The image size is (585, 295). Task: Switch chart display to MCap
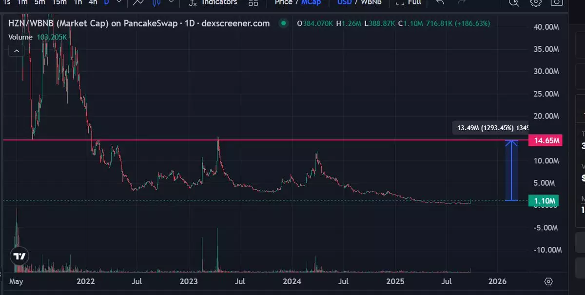tap(311, 2)
